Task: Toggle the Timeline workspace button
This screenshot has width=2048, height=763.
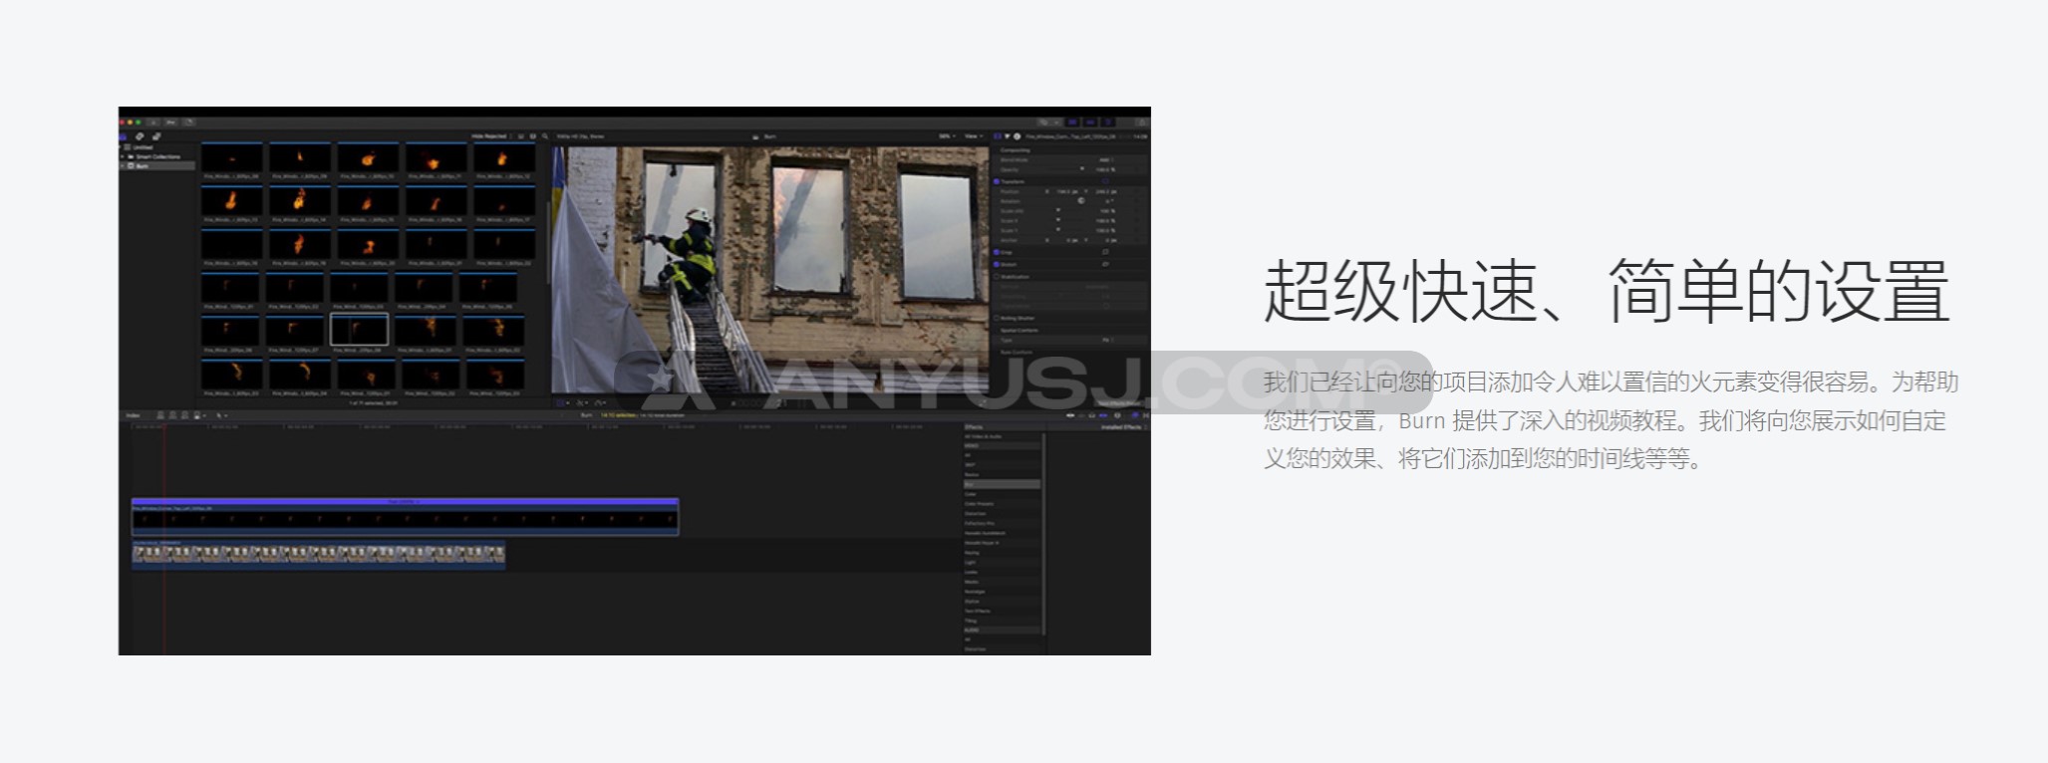Action: 1090,123
